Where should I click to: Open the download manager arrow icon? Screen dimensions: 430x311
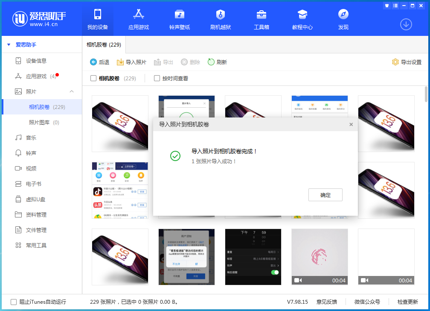(x=406, y=24)
